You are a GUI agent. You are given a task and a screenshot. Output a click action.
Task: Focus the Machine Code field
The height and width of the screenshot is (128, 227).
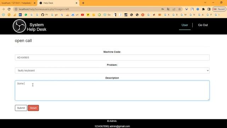click(112, 58)
